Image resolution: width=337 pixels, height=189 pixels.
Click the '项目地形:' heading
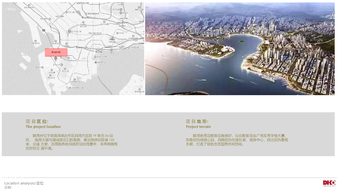point(197,121)
